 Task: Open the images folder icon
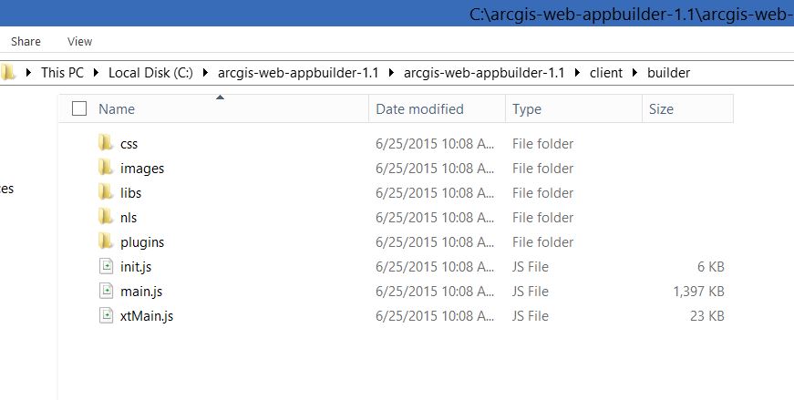(106, 169)
